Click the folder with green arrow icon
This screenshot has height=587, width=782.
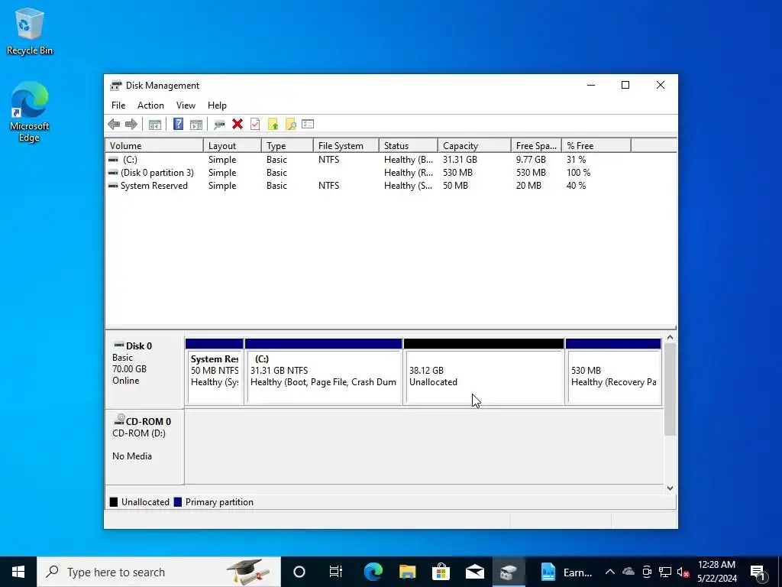coord(273,125)
